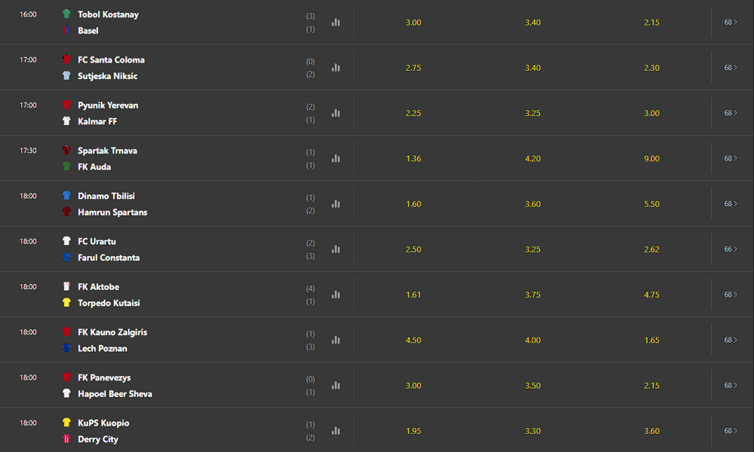754x452 pixels.
Task: Expand 68 markets for FK Kauno Zalgiris match
Action: pyautogui.click(x=731, y=340)
